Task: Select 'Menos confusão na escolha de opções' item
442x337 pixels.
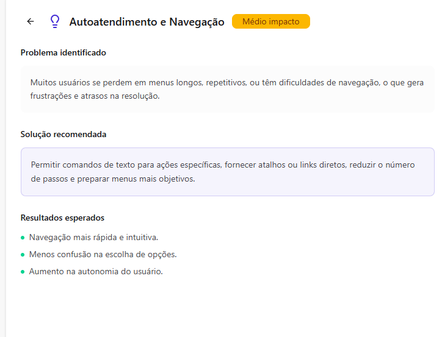Action: [103, 255]
